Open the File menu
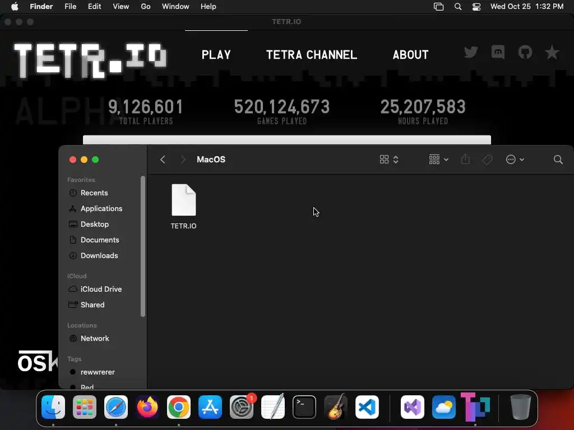Image resolution: width=574 pixels, height=430 pixels. pos(70,6)
